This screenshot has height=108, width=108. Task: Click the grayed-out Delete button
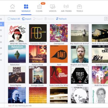[49, 19]
